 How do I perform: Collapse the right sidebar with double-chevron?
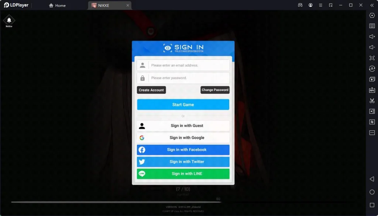[x=372, y=5]
